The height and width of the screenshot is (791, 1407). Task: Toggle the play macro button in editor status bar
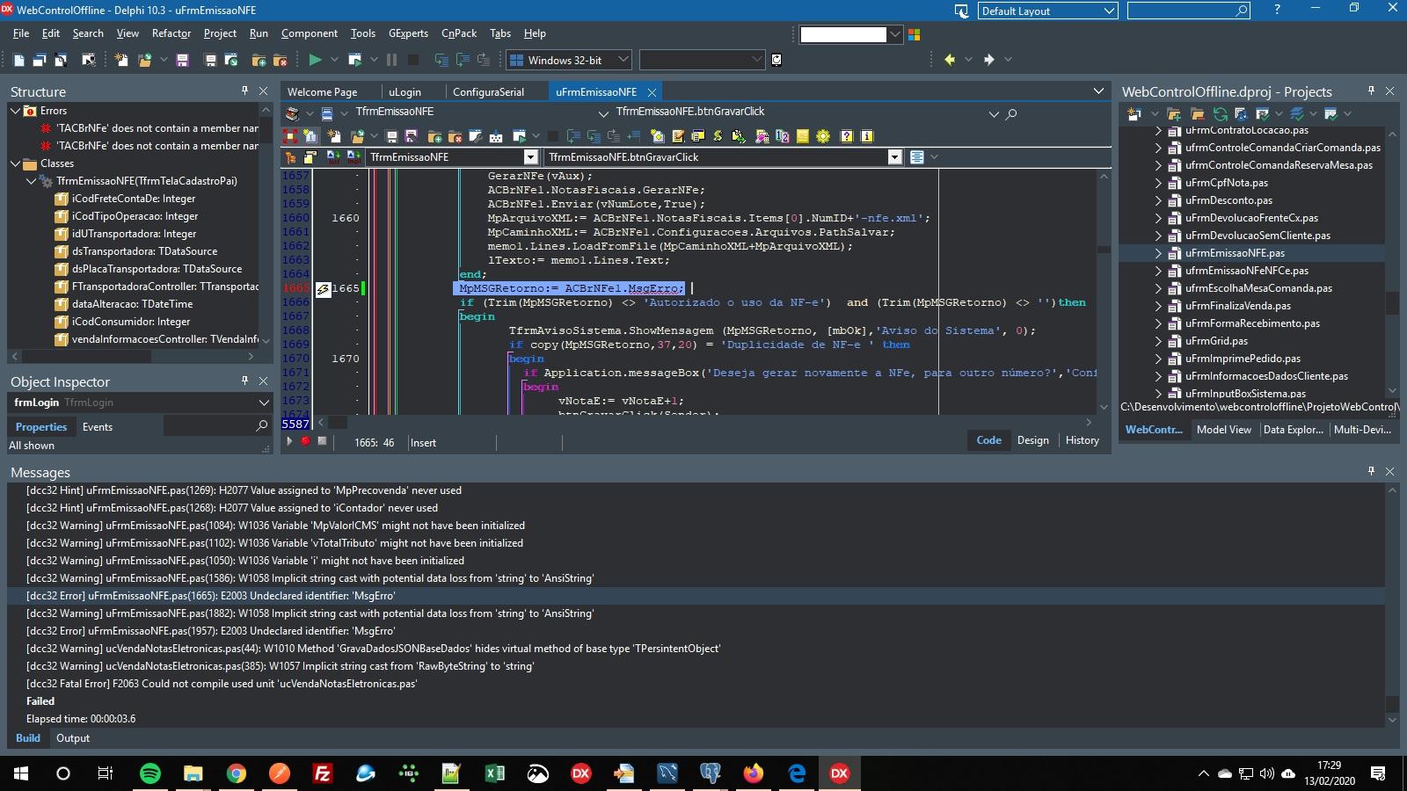click(288, 441)
